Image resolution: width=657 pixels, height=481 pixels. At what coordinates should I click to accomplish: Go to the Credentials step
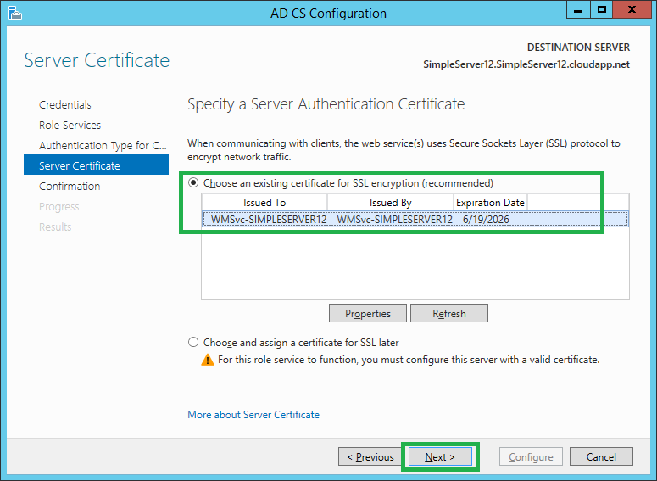pos(65,105)
